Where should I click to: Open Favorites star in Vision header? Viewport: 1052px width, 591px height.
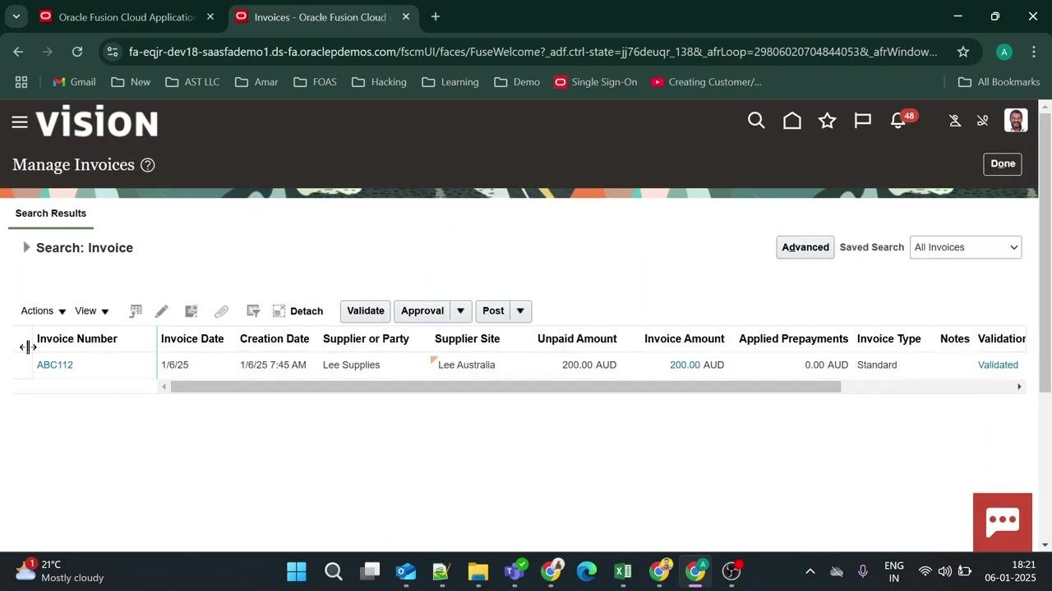[828, 121]
